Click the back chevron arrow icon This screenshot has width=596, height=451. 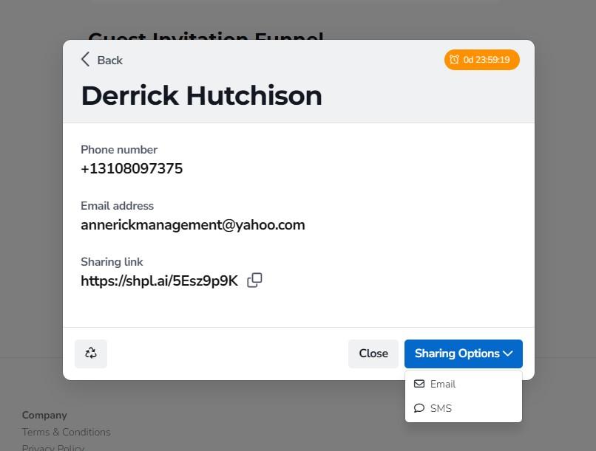pyautogui.click(x=86, y=60)
